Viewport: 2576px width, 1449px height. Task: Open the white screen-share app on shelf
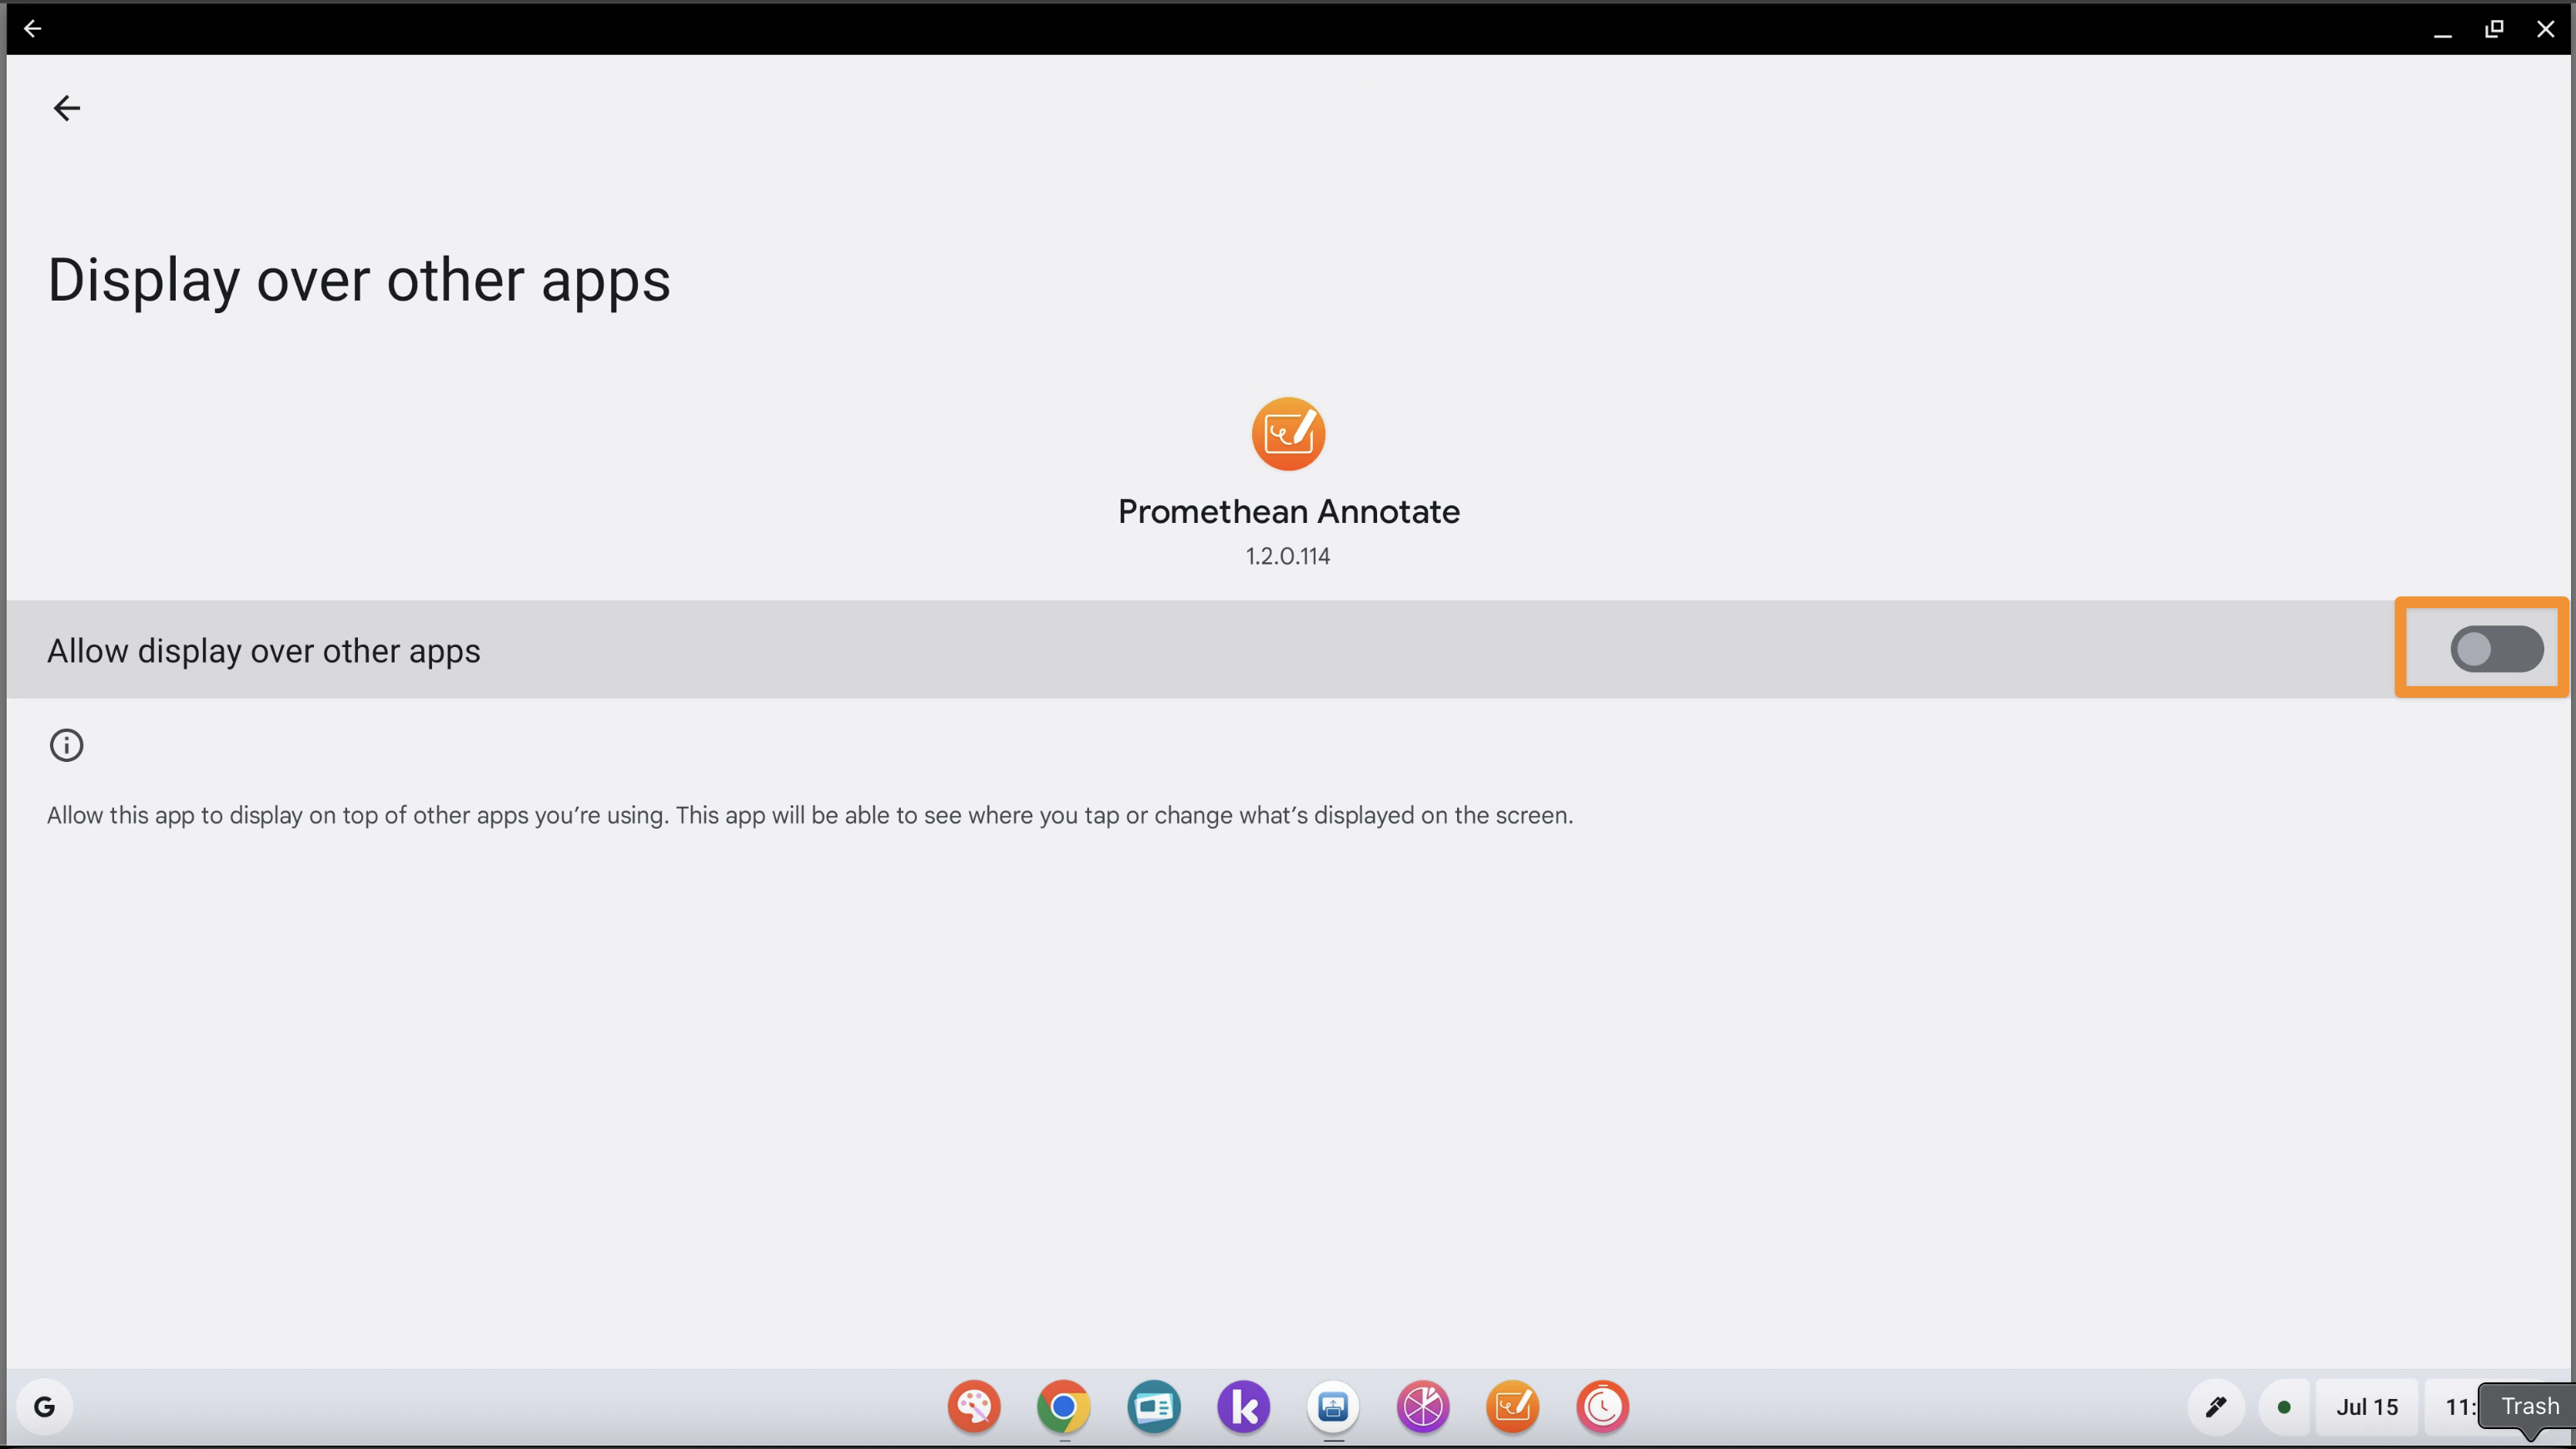click(1333, 1407)
